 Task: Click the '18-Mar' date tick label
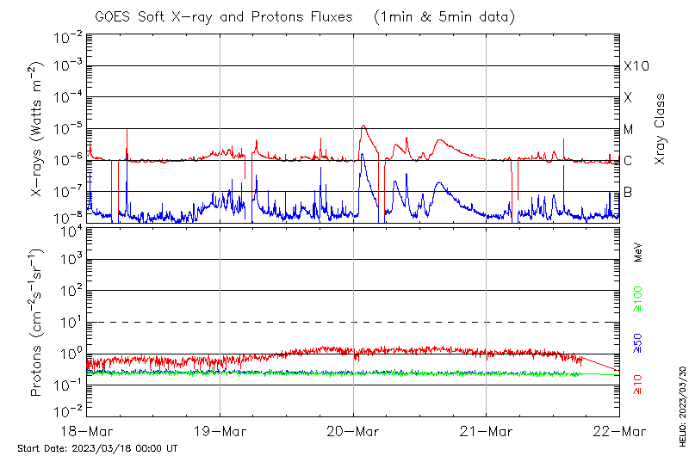87,431
